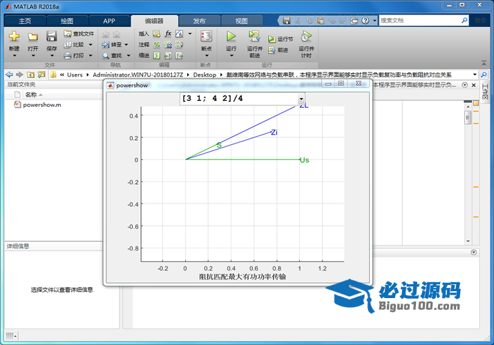Click the 断点 (Breakpoints) icon

(207, 37)
